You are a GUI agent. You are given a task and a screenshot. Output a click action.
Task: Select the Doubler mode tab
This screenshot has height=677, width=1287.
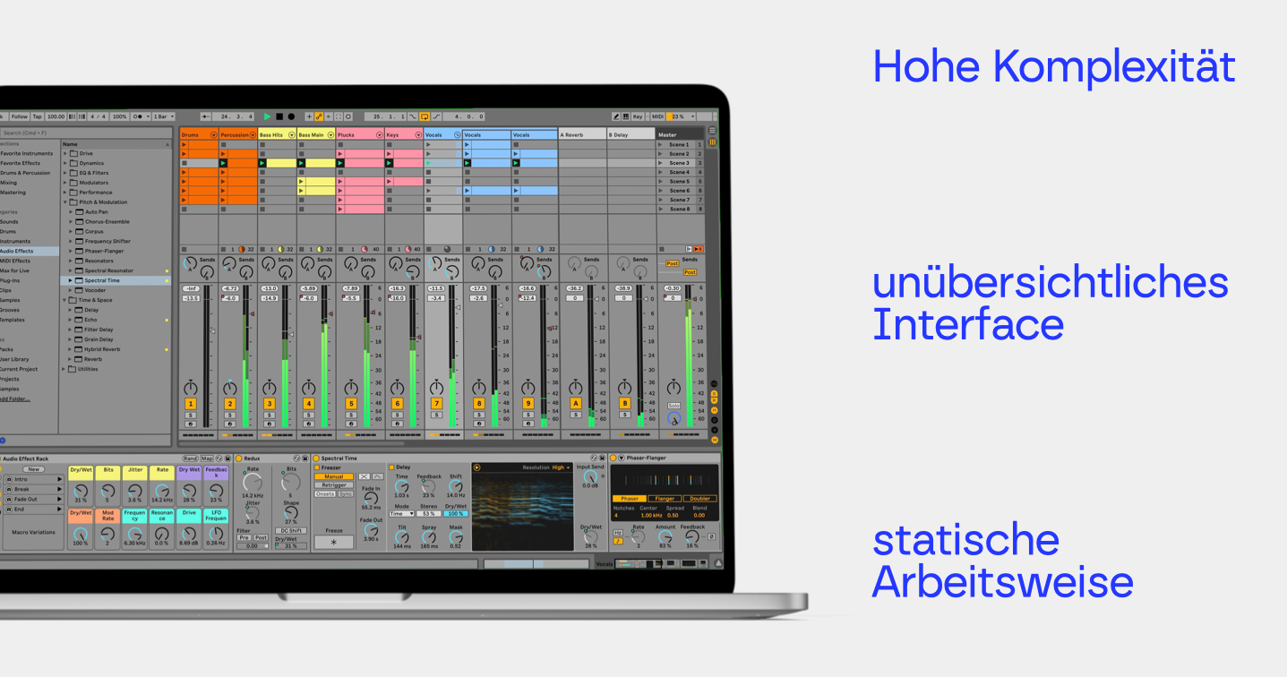pyautogui.click(x=699, y=499)
